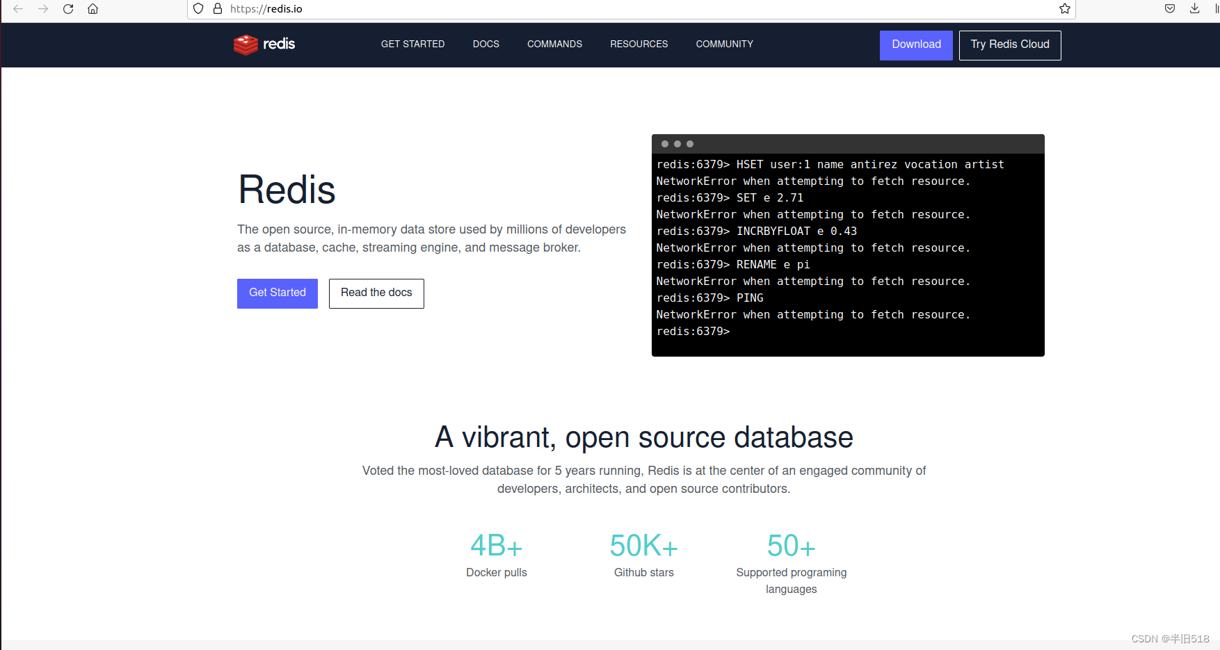Open the DOCS menu

coord(486,44)
